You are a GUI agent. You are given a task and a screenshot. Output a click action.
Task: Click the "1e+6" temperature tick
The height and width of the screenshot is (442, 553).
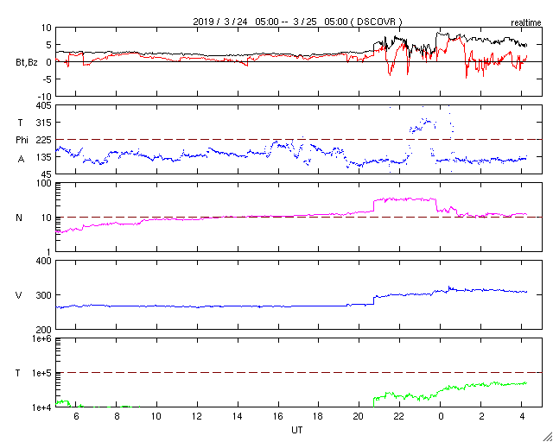tap(42, 338)
